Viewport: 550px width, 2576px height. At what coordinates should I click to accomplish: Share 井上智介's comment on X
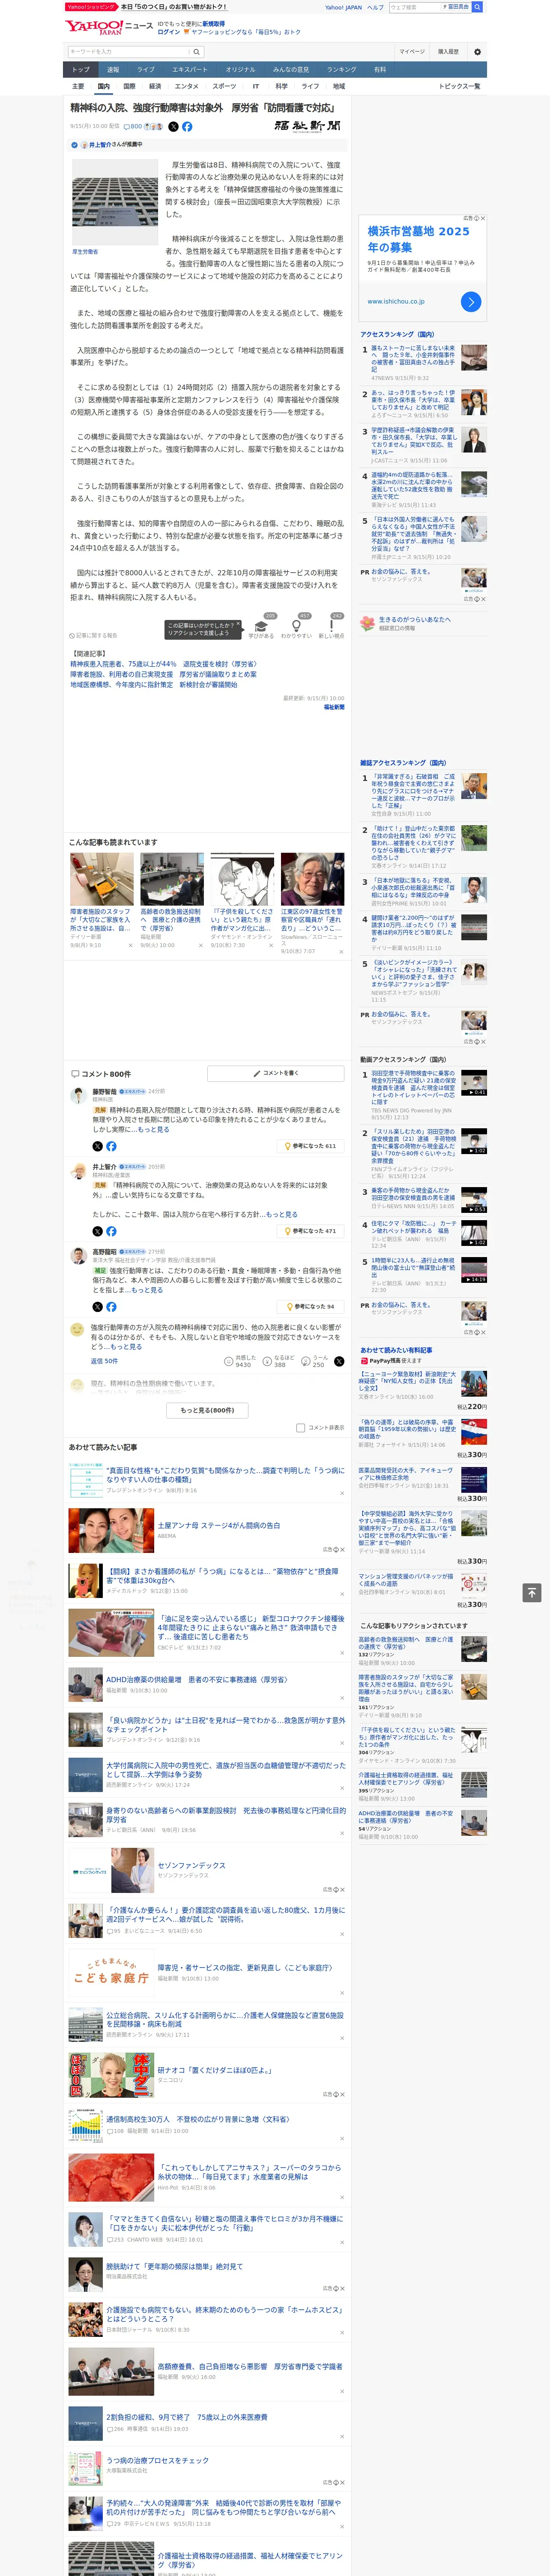[x=98, y=1231]
